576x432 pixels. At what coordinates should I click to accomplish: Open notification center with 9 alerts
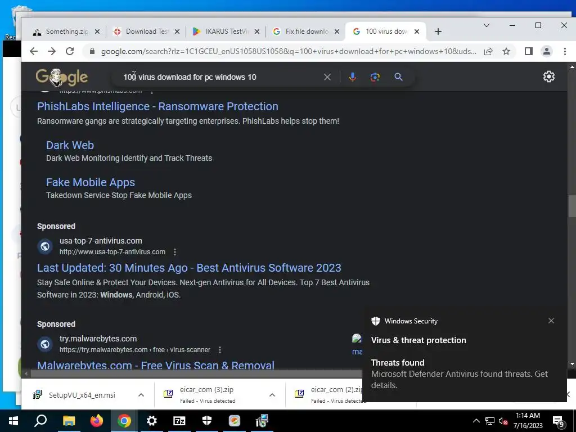[559, 421]
